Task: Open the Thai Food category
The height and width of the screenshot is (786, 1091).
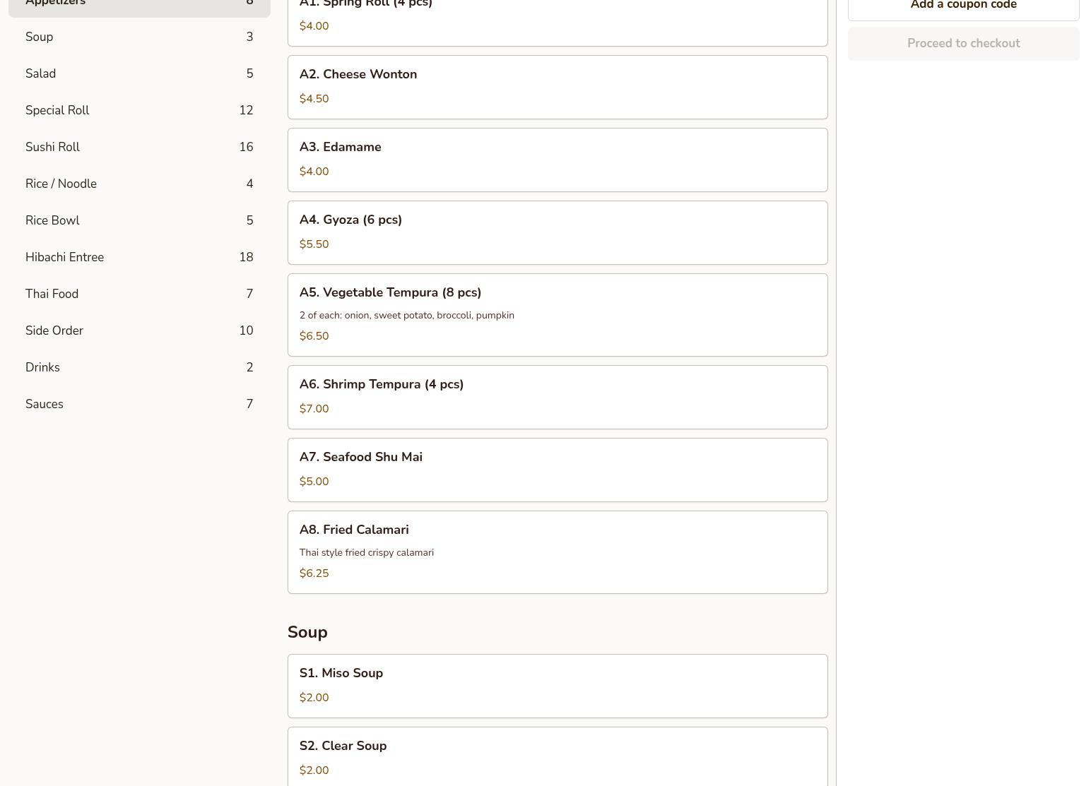Action: coord(138,294)
